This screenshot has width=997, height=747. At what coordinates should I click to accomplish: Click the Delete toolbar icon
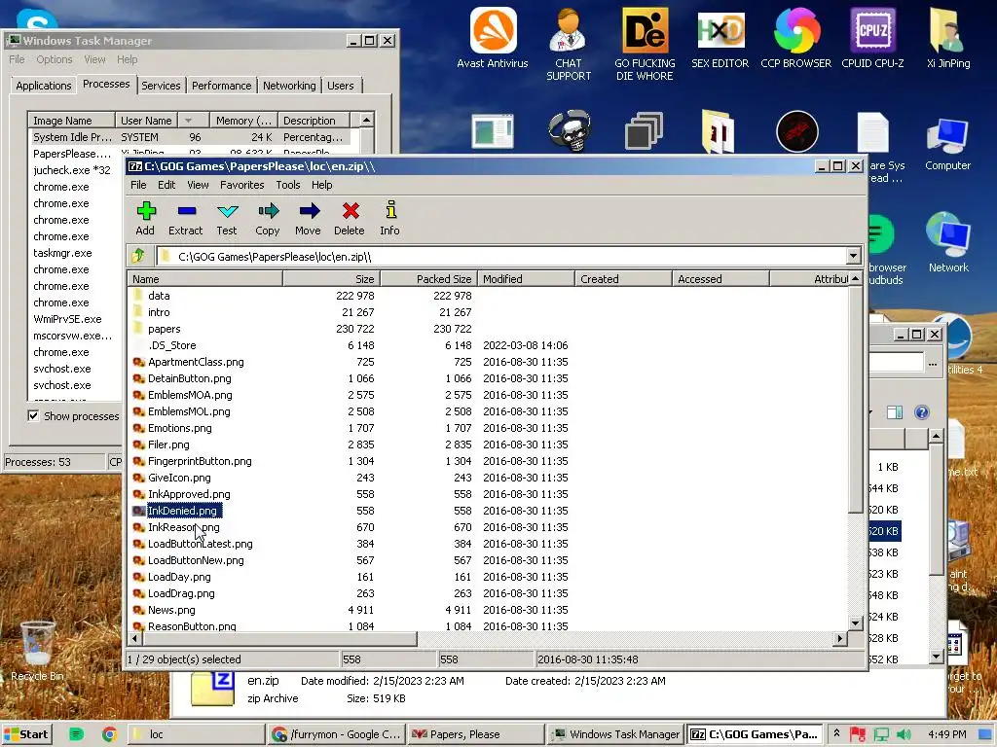(350, 218)
